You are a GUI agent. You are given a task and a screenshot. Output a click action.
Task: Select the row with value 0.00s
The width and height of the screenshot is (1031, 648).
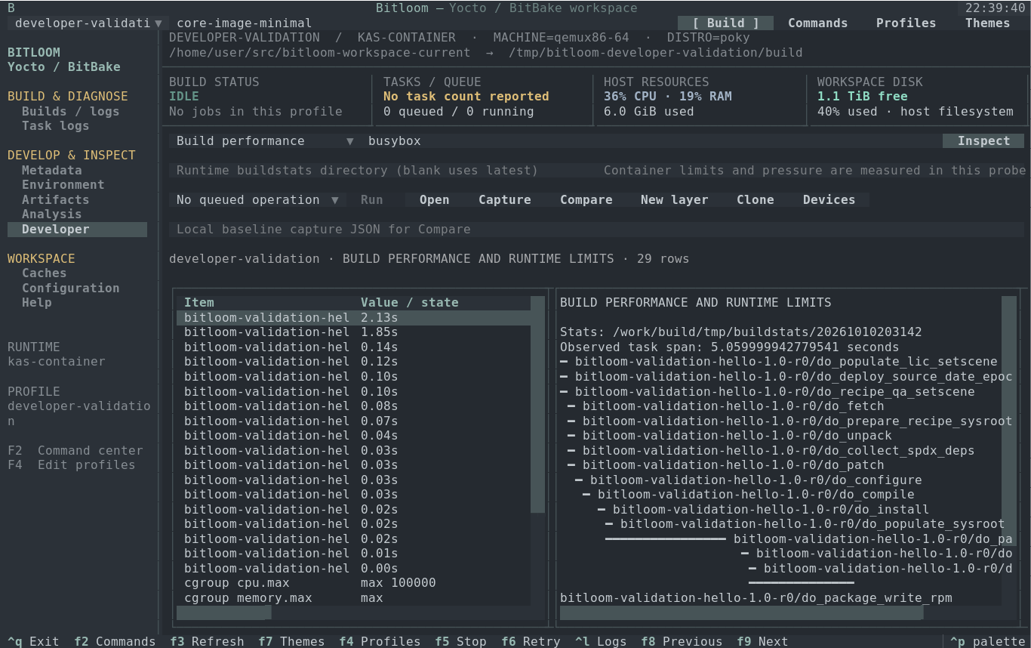(353, 569)
